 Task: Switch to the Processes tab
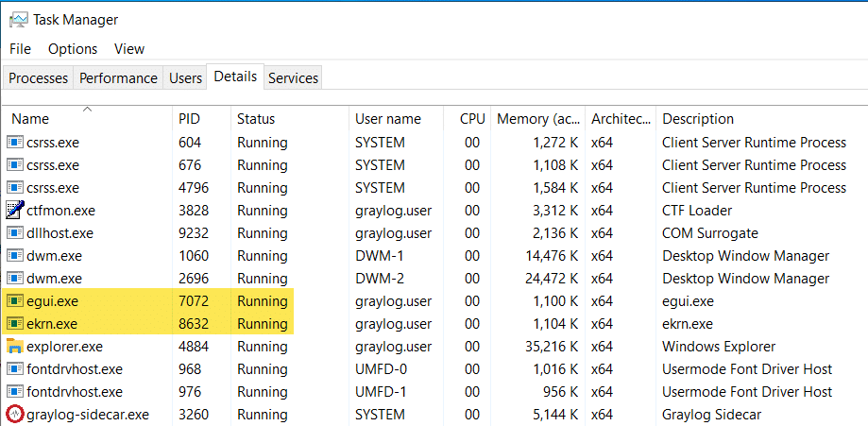(38, 78)
